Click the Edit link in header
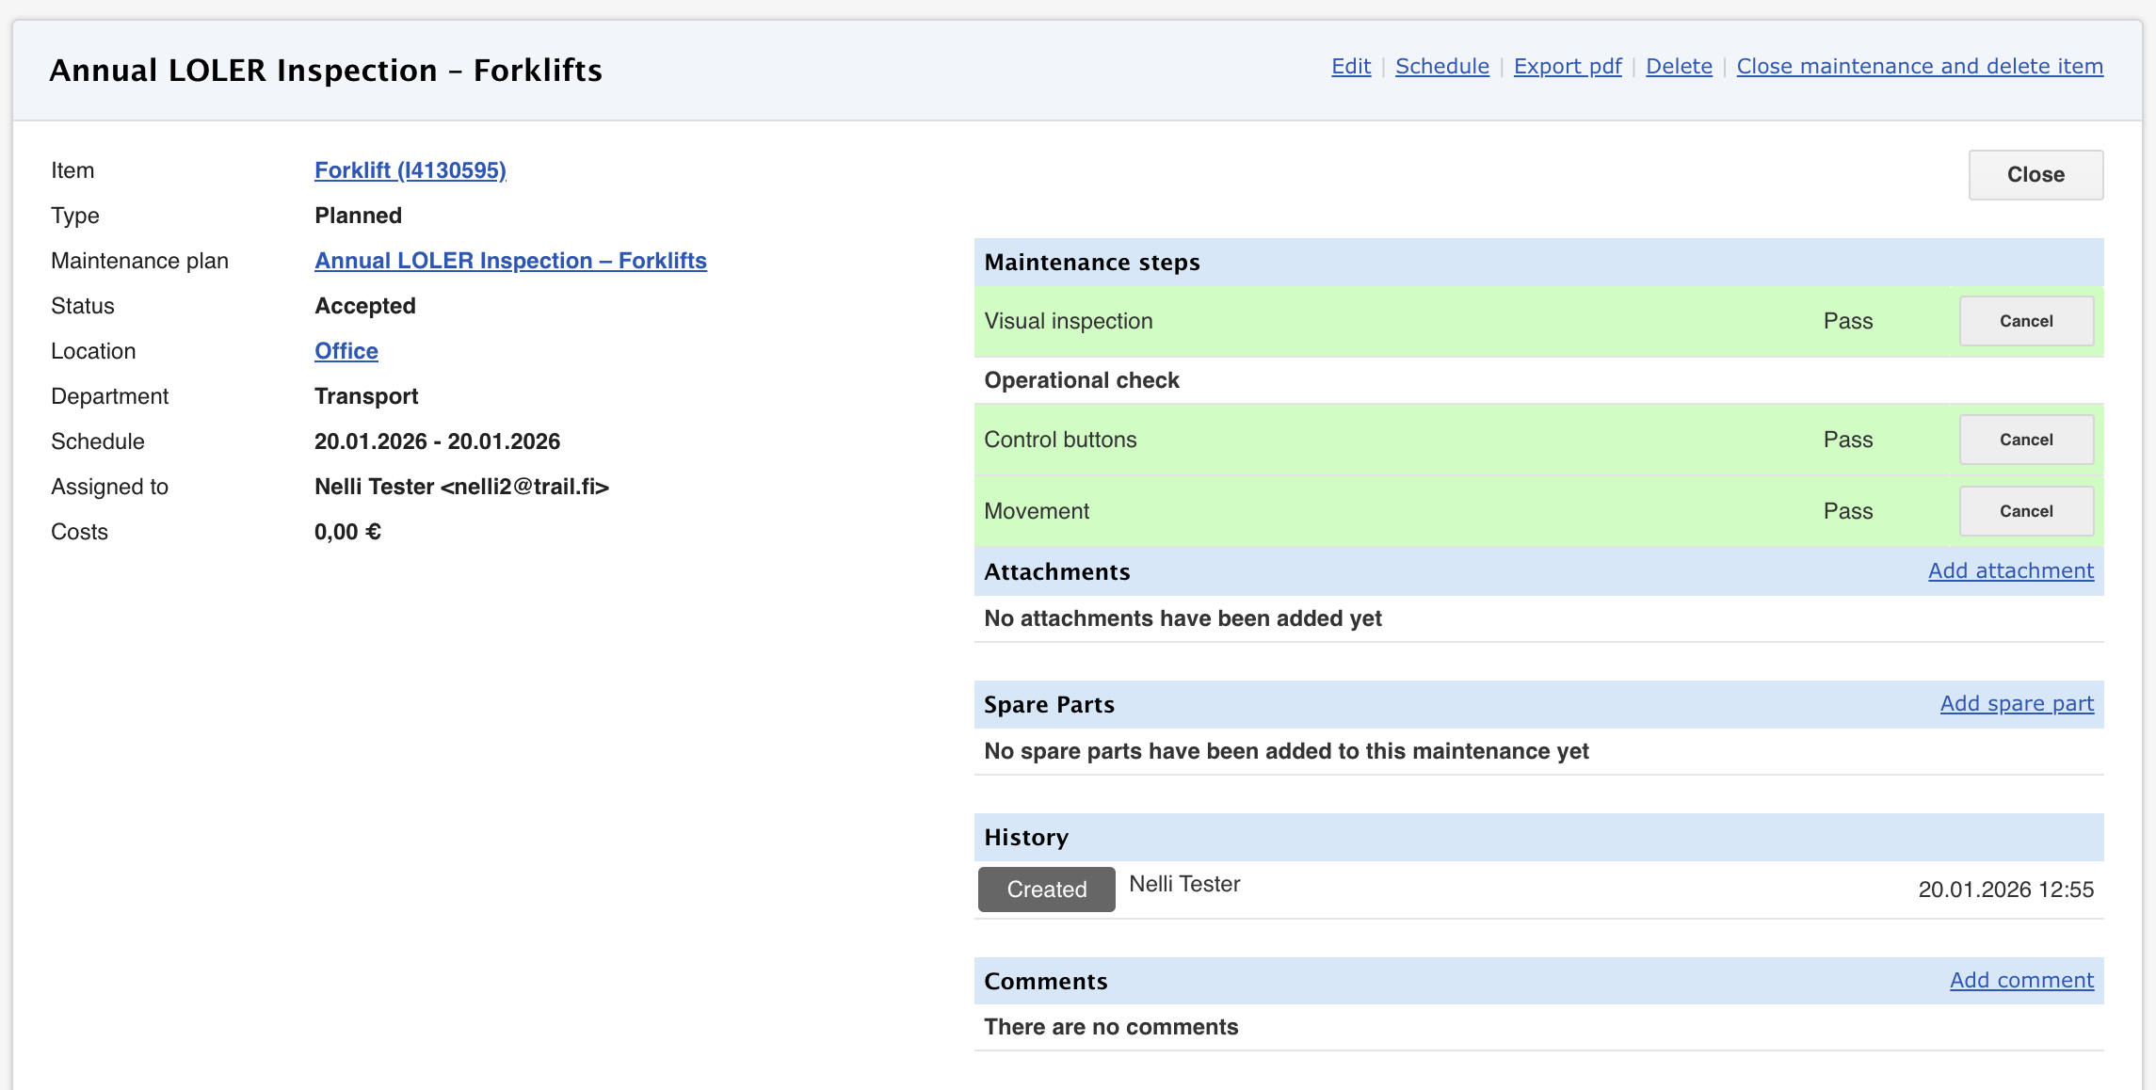 tap(1350, 67)
